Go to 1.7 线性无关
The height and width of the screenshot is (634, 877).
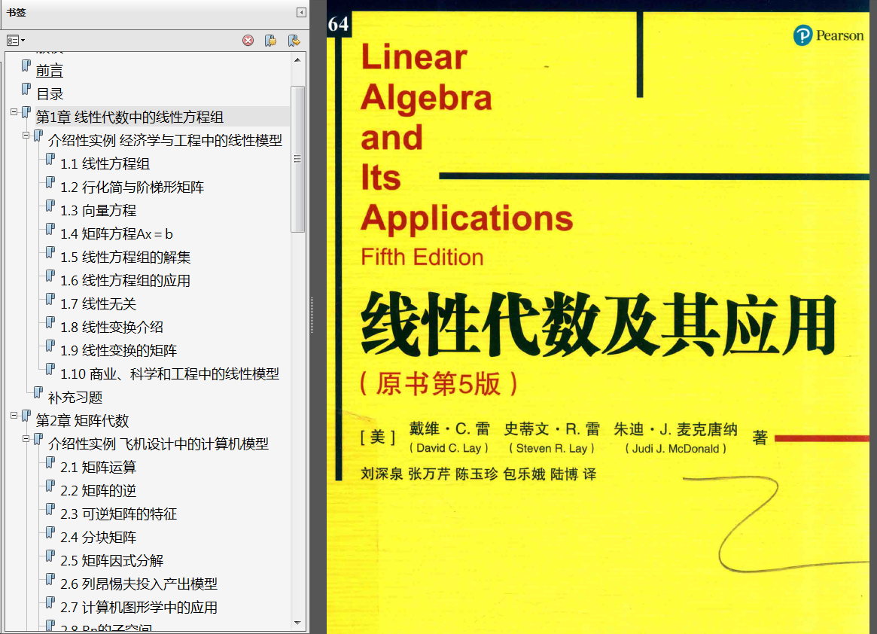(x=99, y=304)
